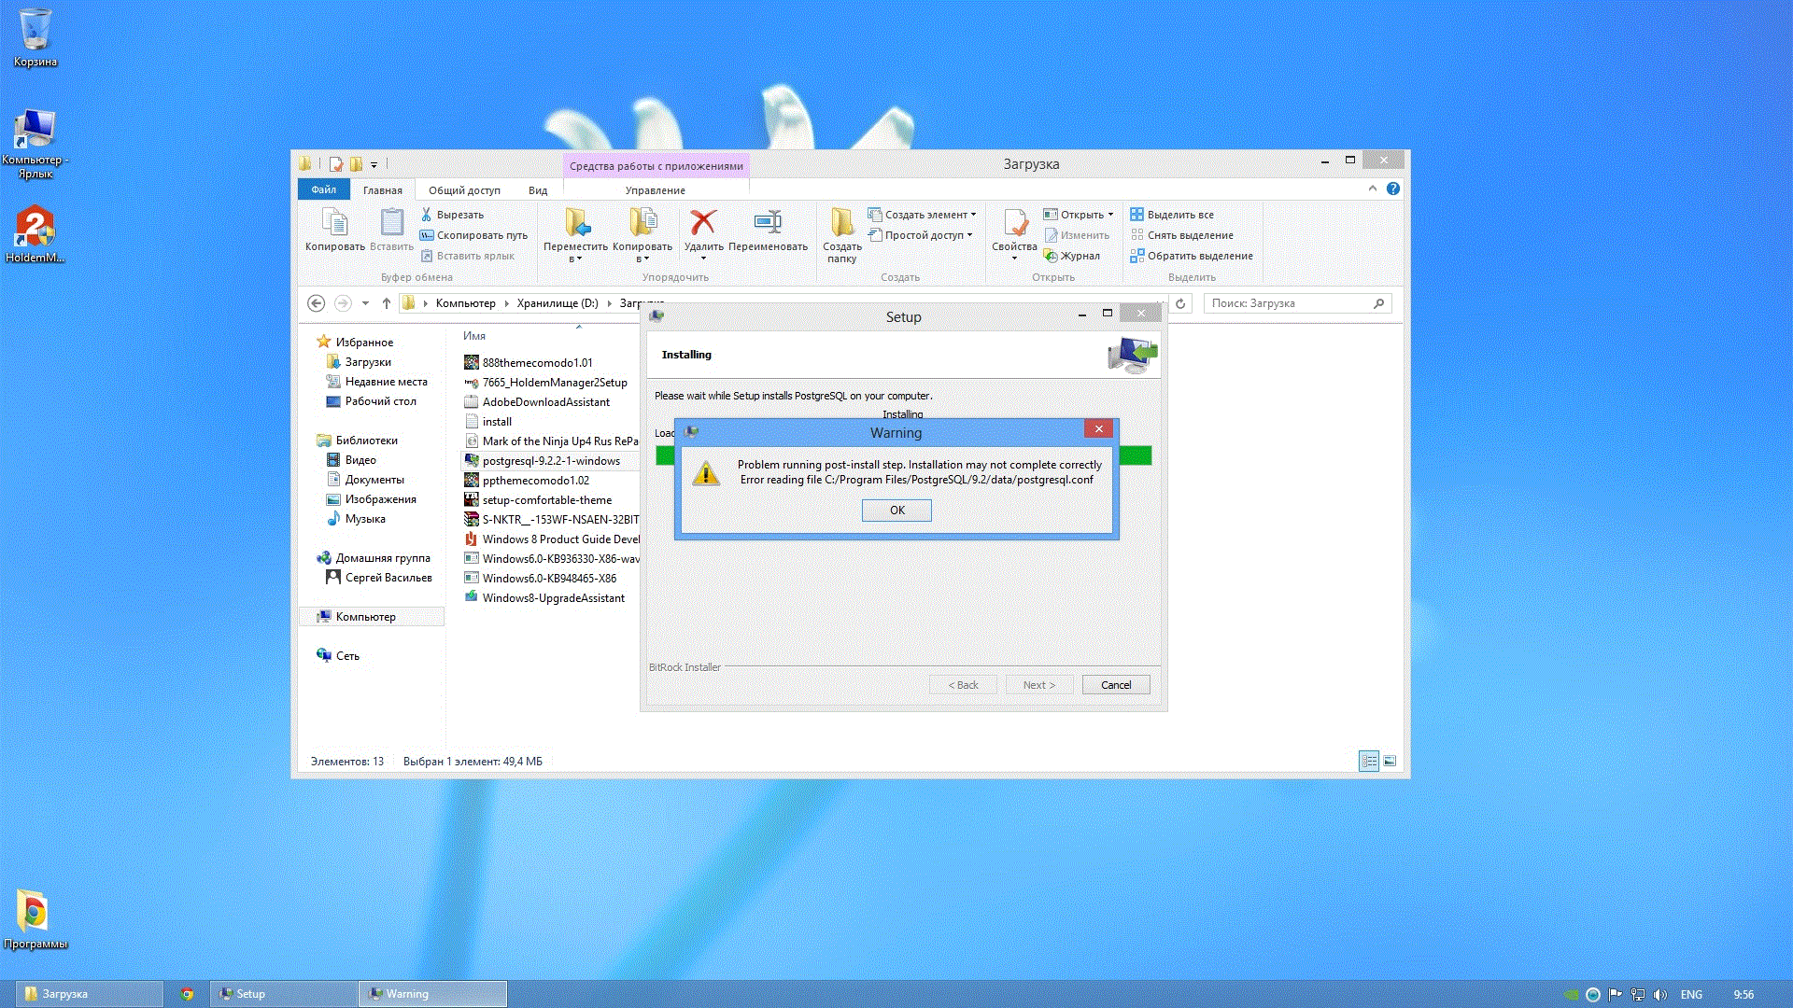Image resolution: width=1793 pixels, height=1008 pixels.
Task: Click the network icon in system tray
Action: 1638,995
